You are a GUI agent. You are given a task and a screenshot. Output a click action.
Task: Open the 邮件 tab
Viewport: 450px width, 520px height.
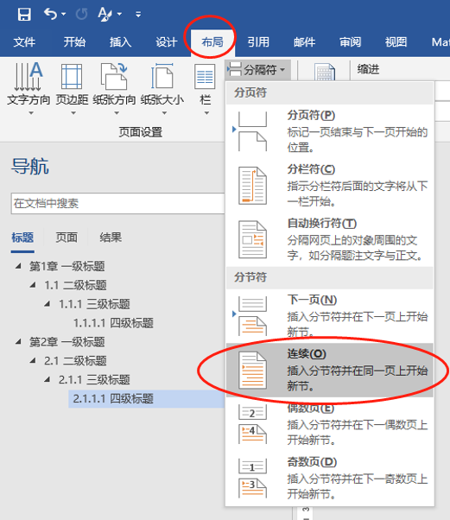tap(304, 42)
